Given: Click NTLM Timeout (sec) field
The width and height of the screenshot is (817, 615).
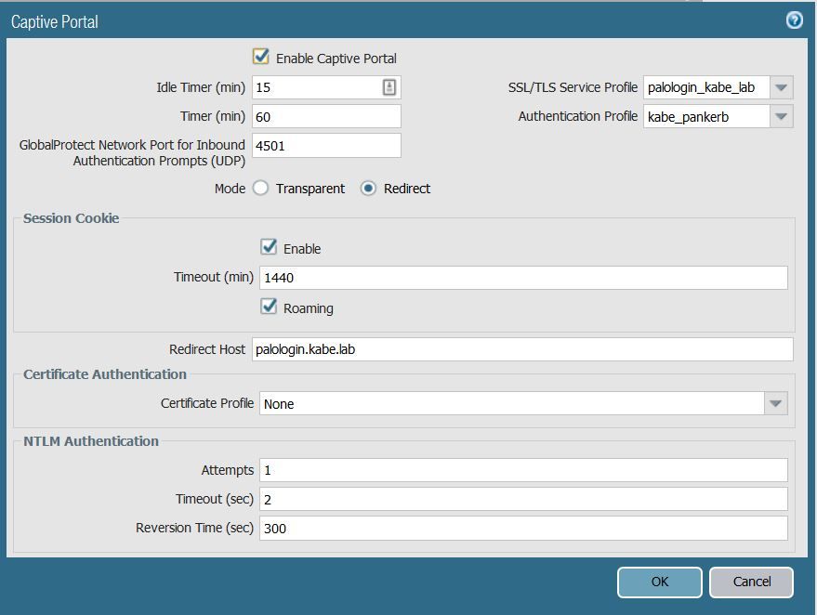Looking at the screenshot, I should [x=522, y=500].
